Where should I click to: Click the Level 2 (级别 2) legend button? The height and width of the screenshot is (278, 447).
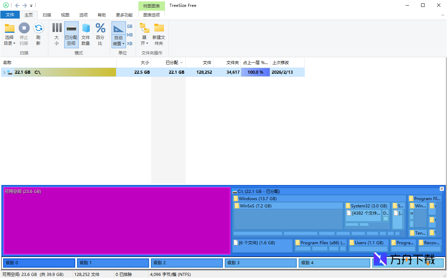tap(186, 263)
